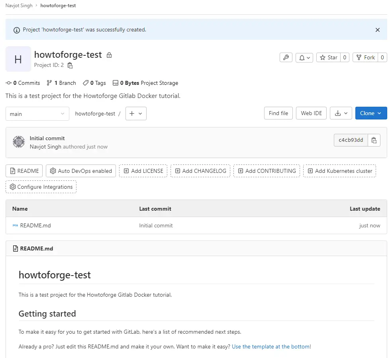Open the plus add-file dropdown
The height and width of the screenshot is (358, 392).
136,113
